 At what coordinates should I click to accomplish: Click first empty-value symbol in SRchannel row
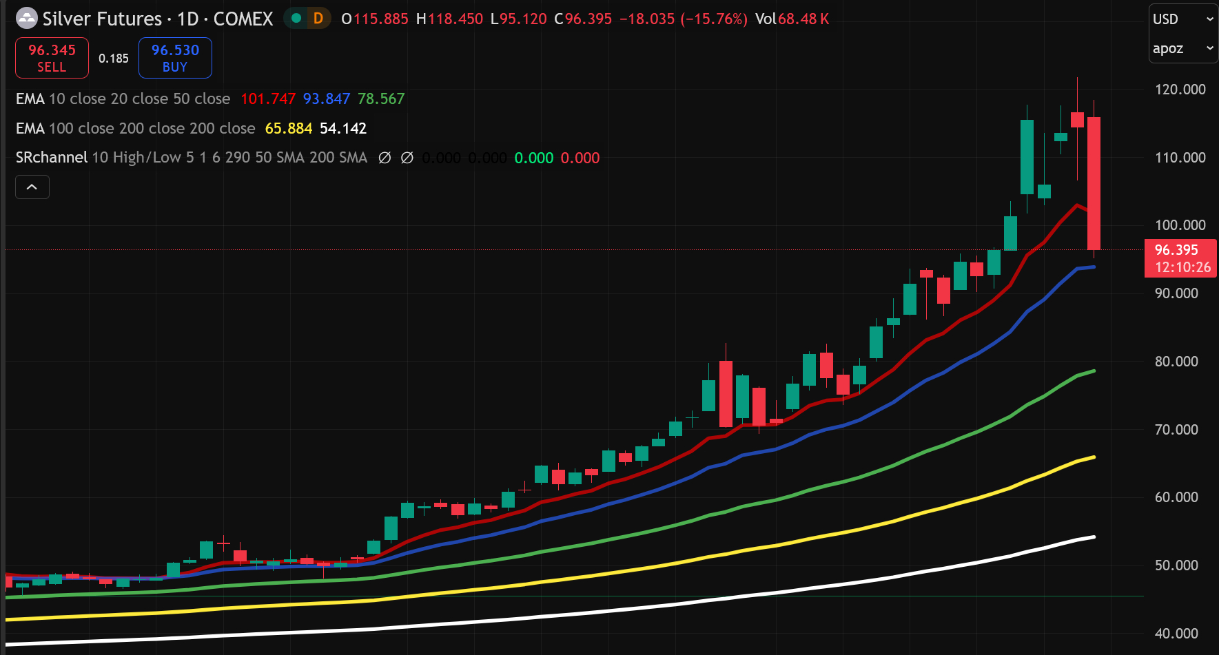pyautogui.click(x=385, y=158)
